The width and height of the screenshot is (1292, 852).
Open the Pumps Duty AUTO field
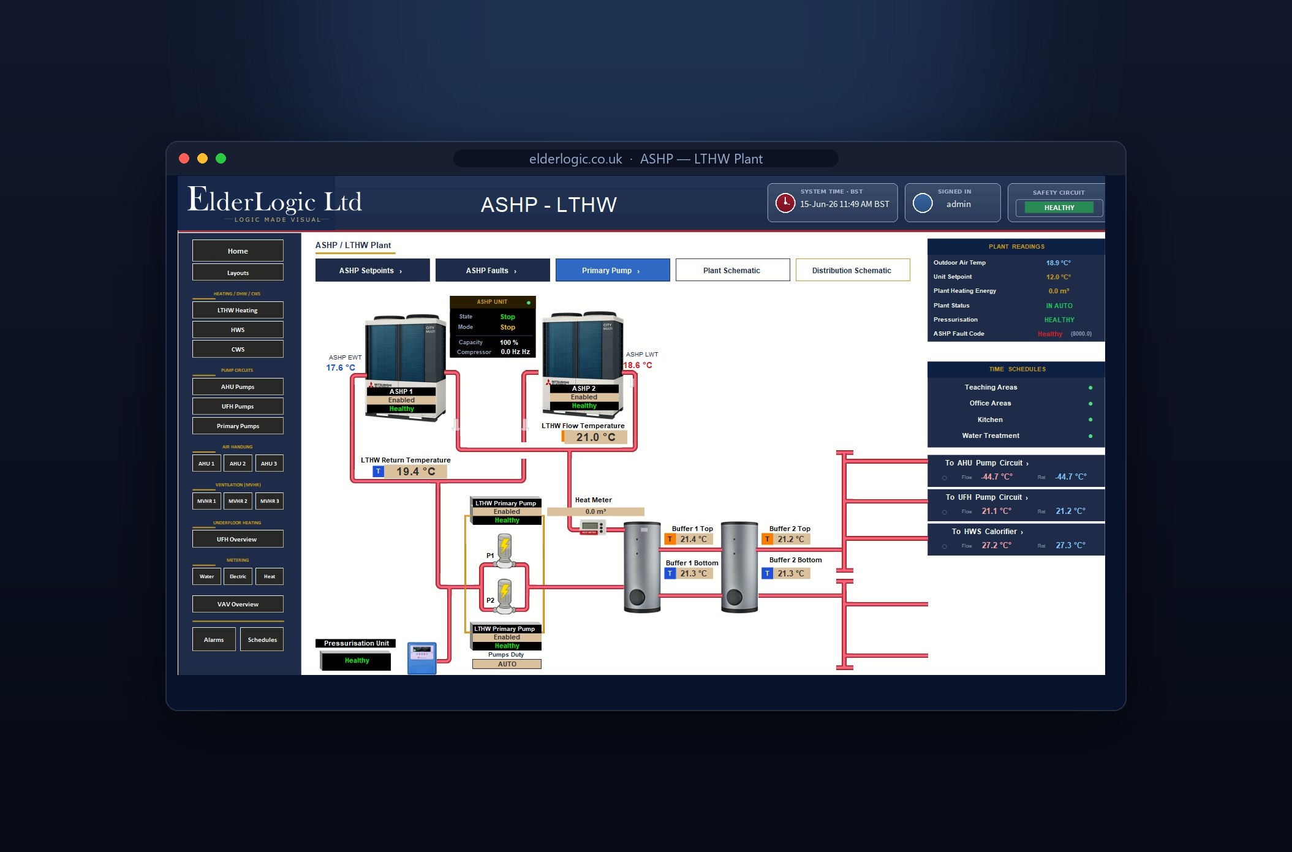507,664
